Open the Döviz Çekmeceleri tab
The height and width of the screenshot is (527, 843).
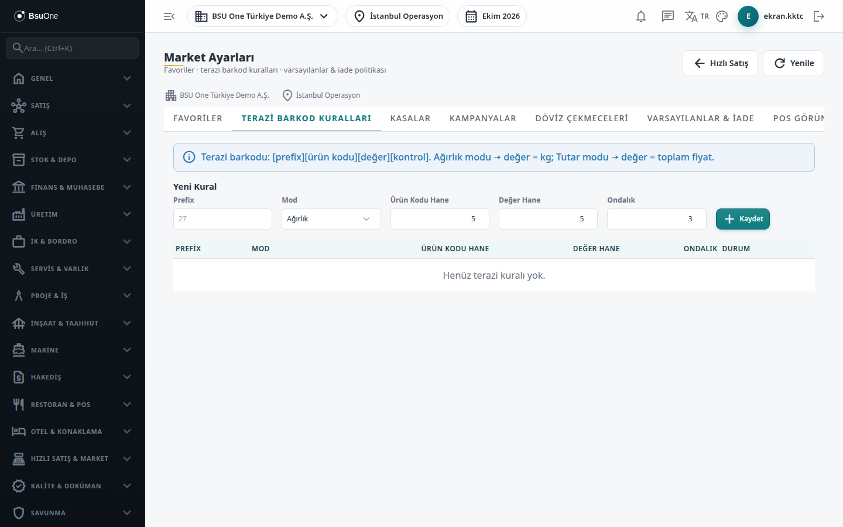(x=582, y=118)
